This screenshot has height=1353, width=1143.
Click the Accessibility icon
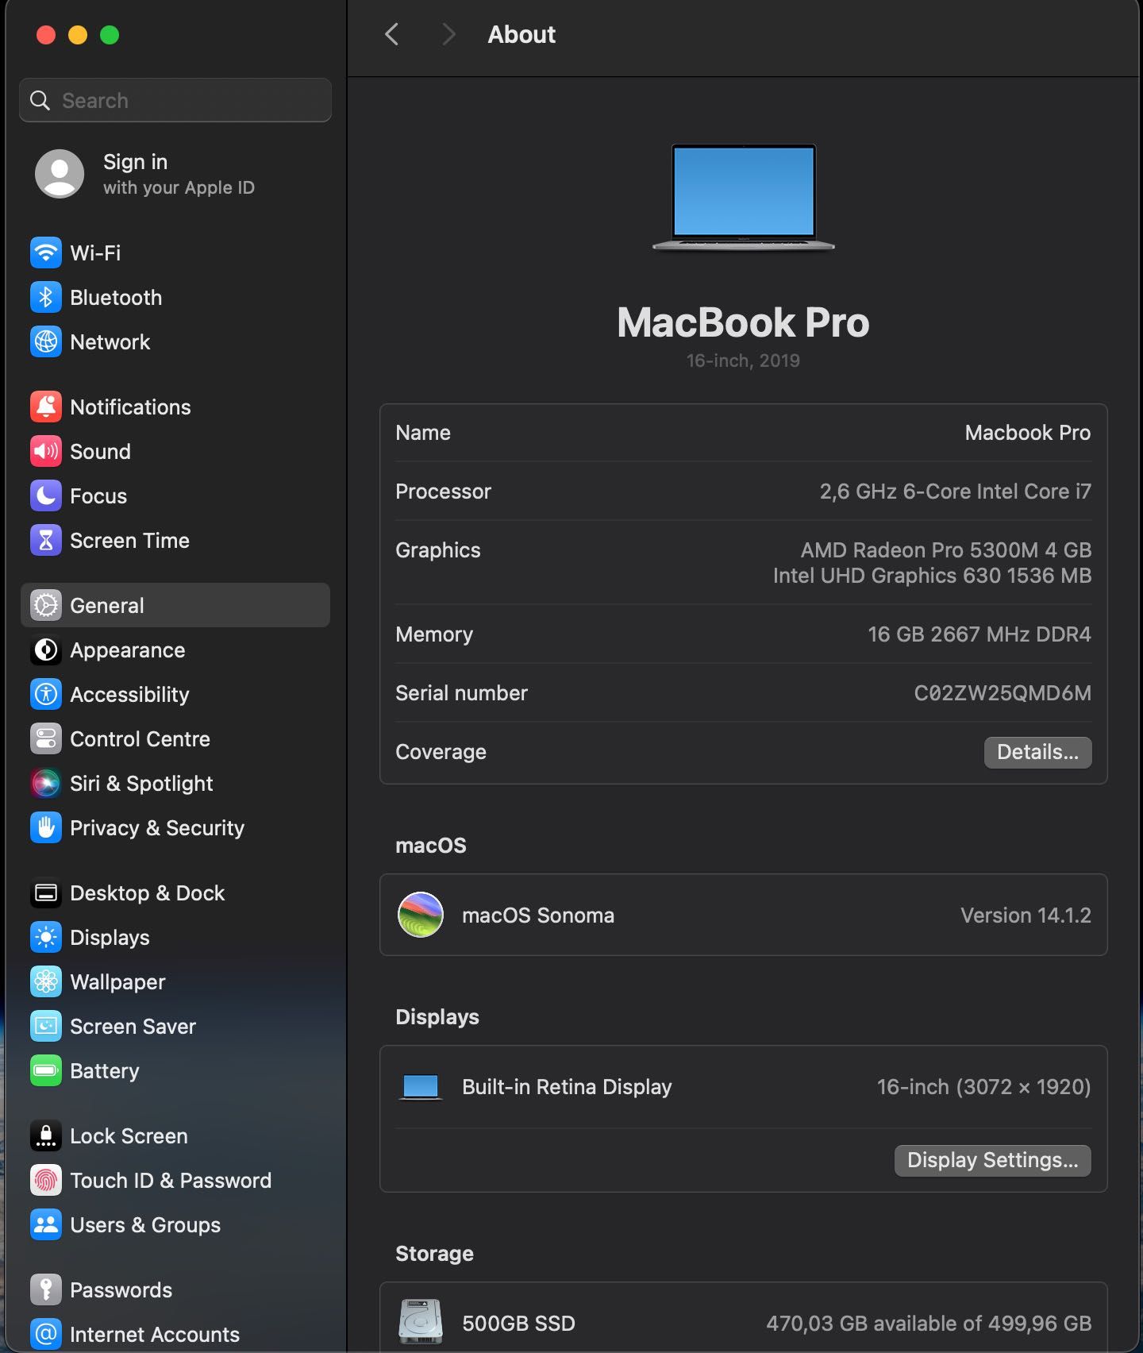[46, 695]
